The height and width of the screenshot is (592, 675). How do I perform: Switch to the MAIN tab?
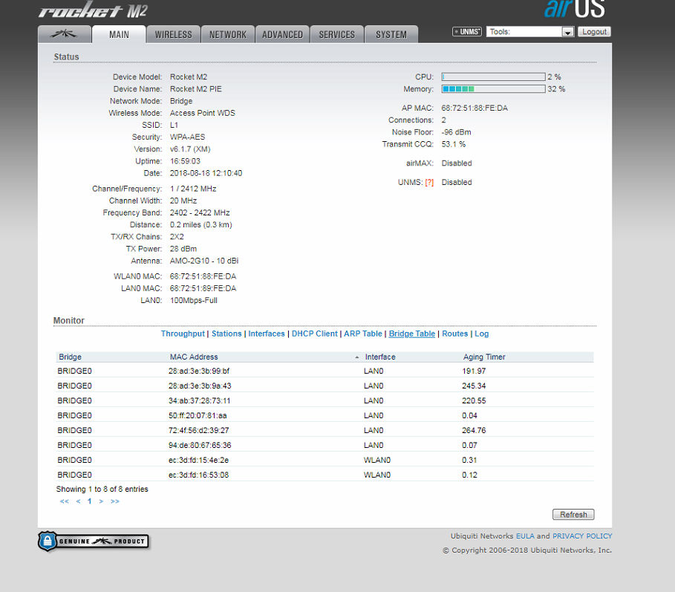click(x=119, y=34)
